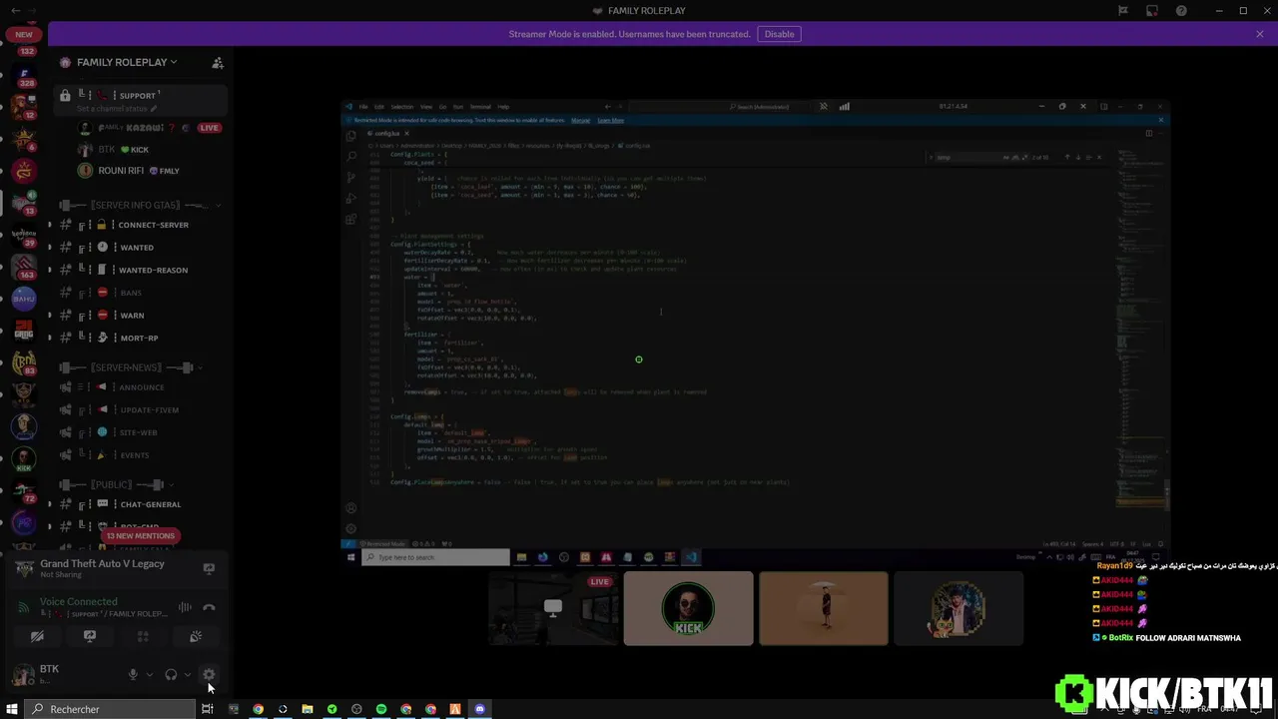Open Discord help icon in title bar

1182,11
